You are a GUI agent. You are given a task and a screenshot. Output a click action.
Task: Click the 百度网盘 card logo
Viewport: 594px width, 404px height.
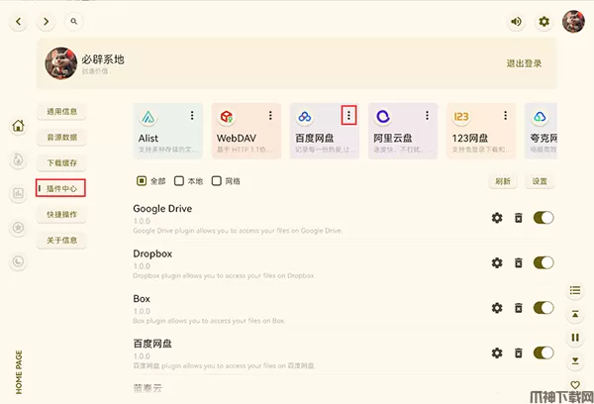[305, 117]
